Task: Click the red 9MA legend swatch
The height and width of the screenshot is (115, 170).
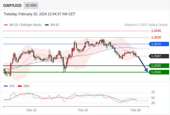Action: click(20, 86)
